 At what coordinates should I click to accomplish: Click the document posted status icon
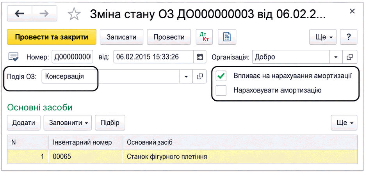pos(14,57)
